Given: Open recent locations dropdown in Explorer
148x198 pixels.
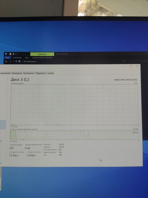Looking at the screenshot, I should pos(13,61).
